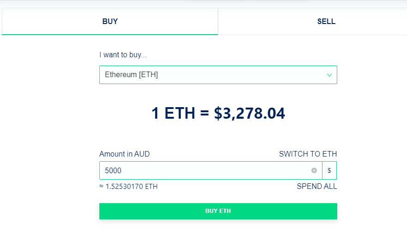Click the dollar sign currency icon
Image resolution: width=407 pixels, height=248 pixels.
click(x=329, y=170)
